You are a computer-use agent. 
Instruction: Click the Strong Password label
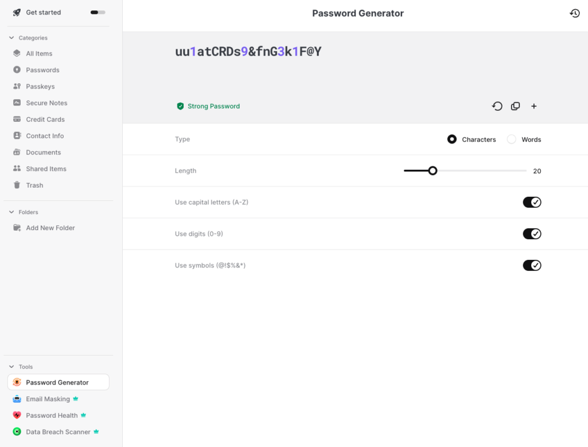[x=214, y=106]
